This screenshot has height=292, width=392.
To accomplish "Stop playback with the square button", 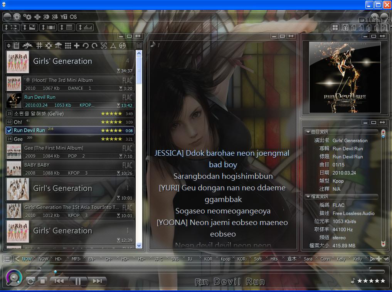I will click(x=42, y=281).
